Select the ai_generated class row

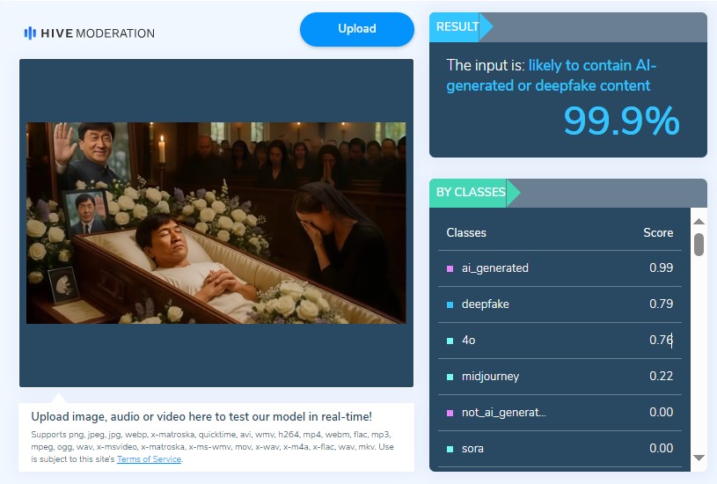[x=560, y=268]
